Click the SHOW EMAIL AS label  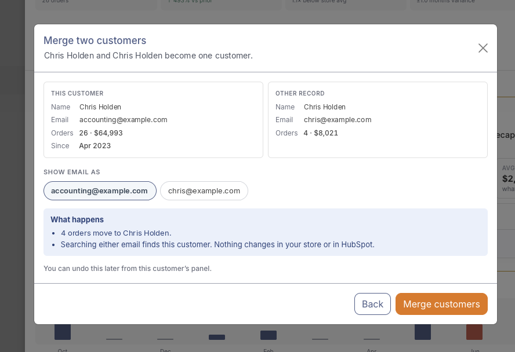[72, 172]
